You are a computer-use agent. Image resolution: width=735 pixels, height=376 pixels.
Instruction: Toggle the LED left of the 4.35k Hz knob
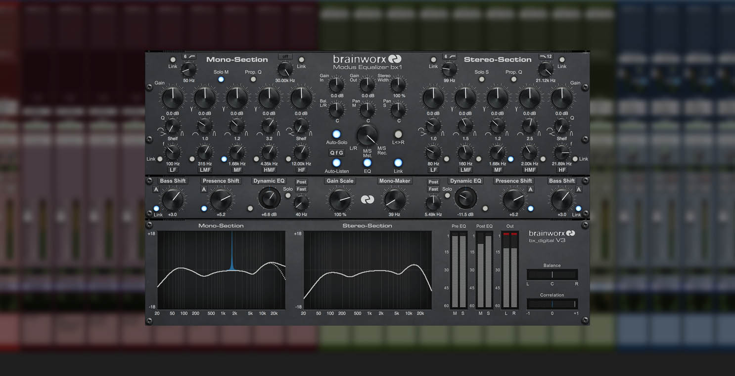click(x=256, y=159)
